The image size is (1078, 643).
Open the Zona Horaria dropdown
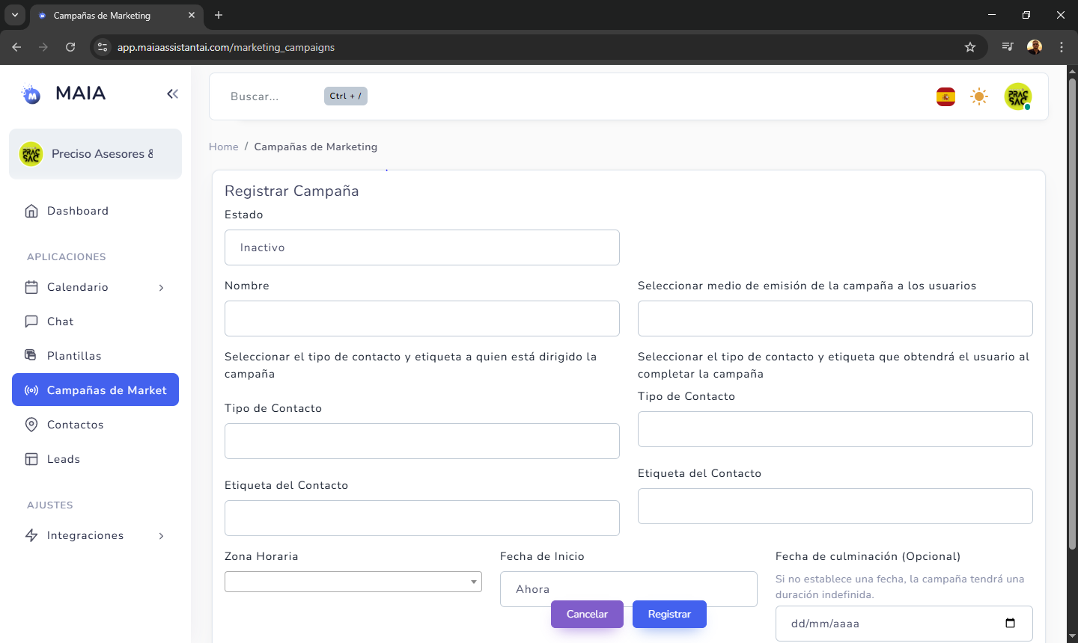point(353,582)
